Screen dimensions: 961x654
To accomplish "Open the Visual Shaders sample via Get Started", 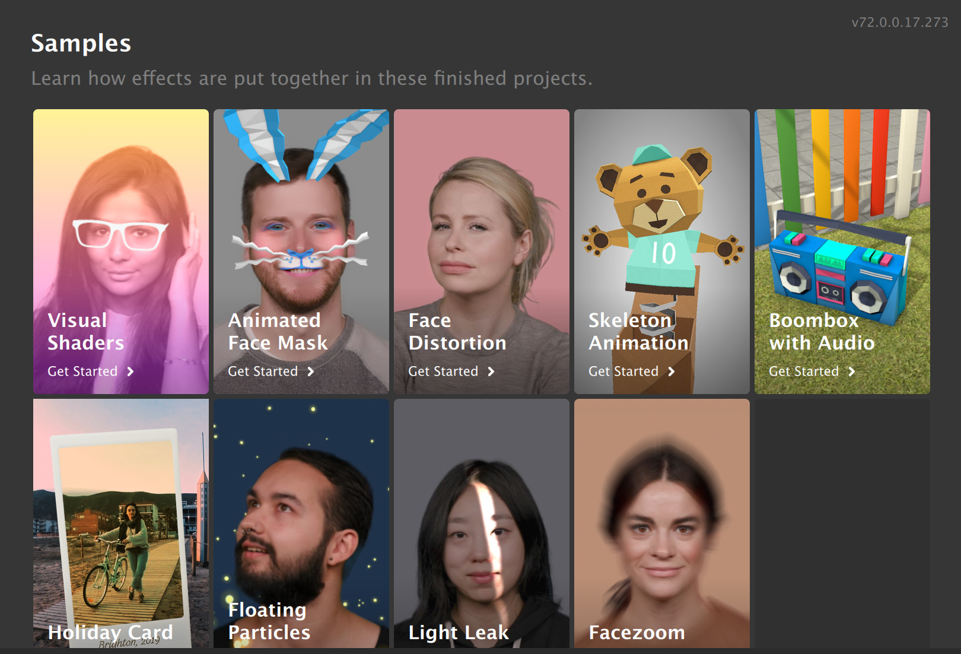I will click(x=82, y=371).
